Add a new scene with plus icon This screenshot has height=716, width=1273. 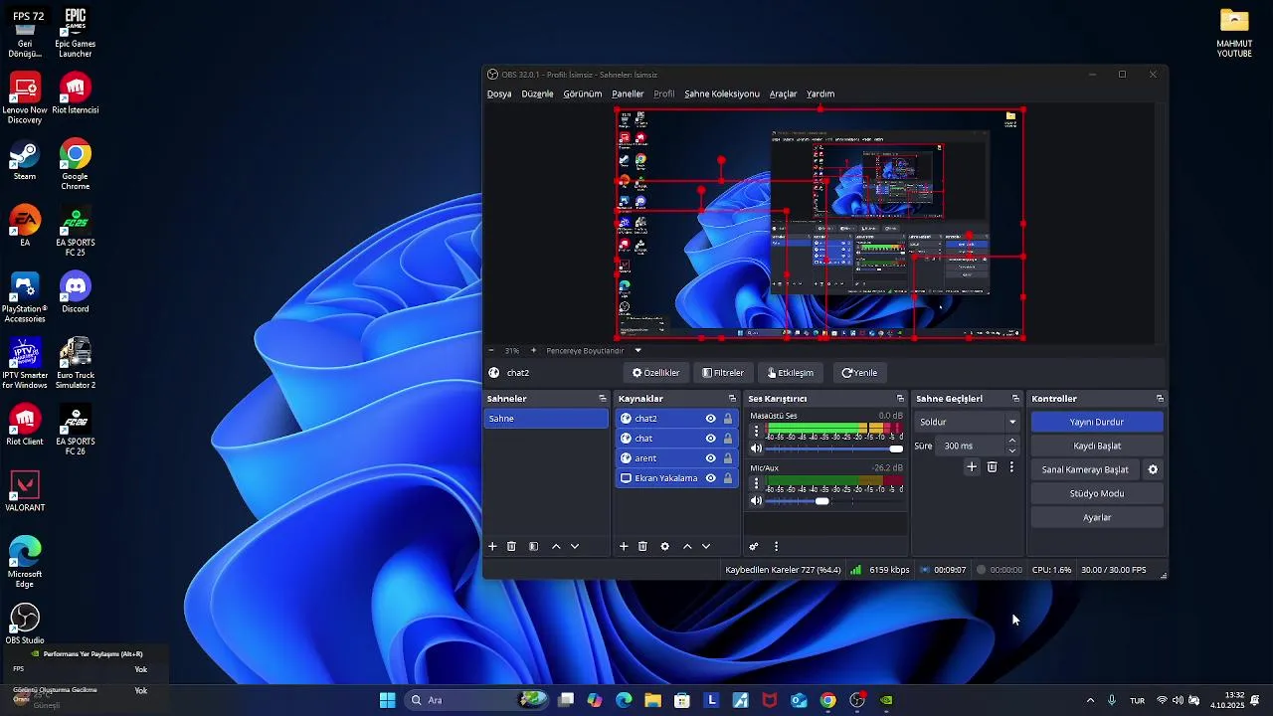point(492,546)
